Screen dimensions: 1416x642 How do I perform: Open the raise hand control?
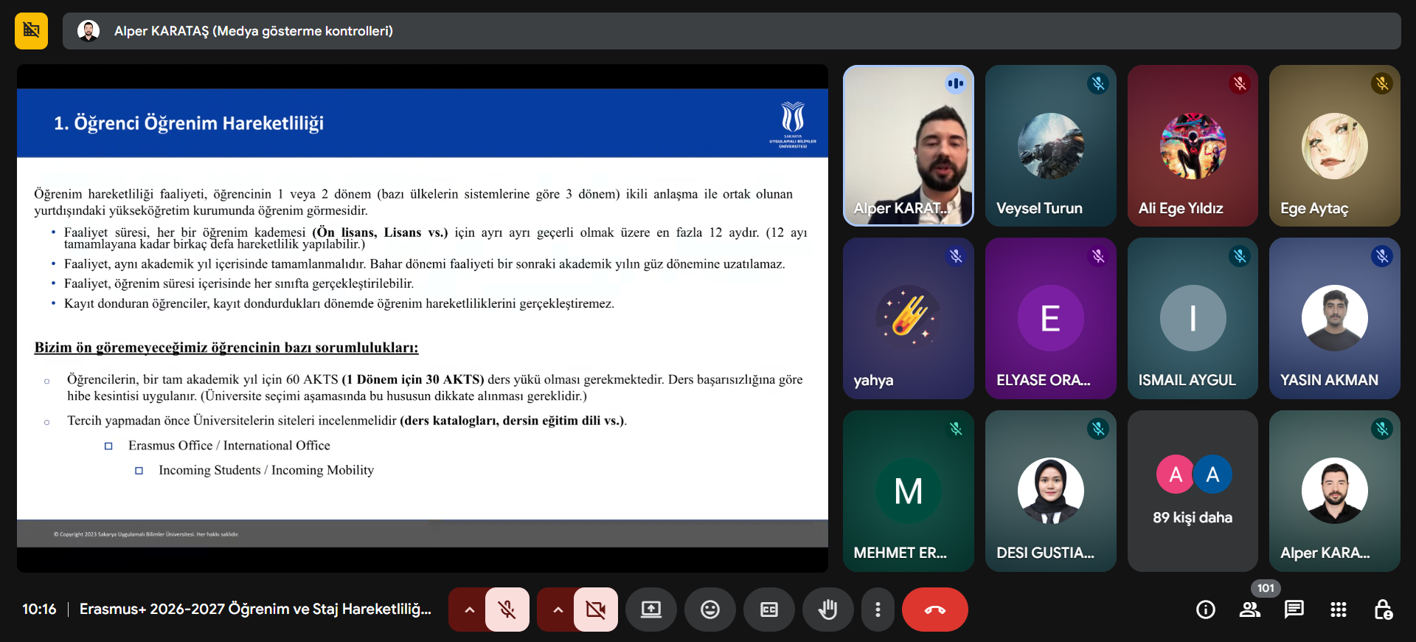[x=827, y=610]
